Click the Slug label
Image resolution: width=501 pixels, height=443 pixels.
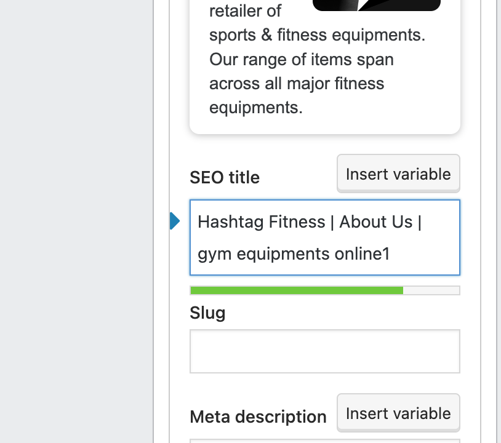[207, 313]
